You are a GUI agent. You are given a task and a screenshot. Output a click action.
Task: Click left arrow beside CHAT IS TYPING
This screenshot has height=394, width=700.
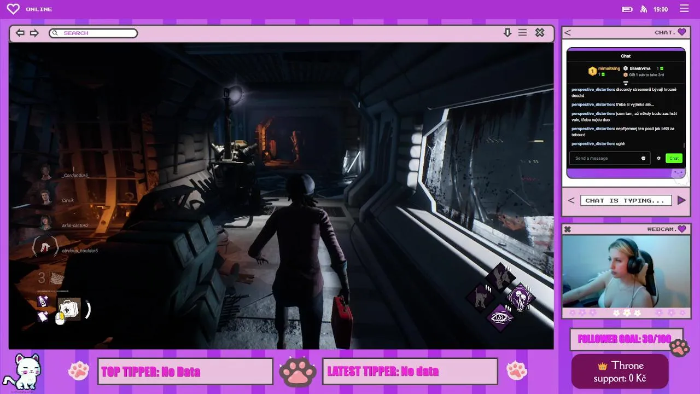point(571,200)
